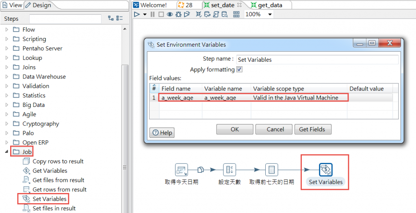Switch to the View tab
This screenshot has height=213, width=416.
coord(12,5)
